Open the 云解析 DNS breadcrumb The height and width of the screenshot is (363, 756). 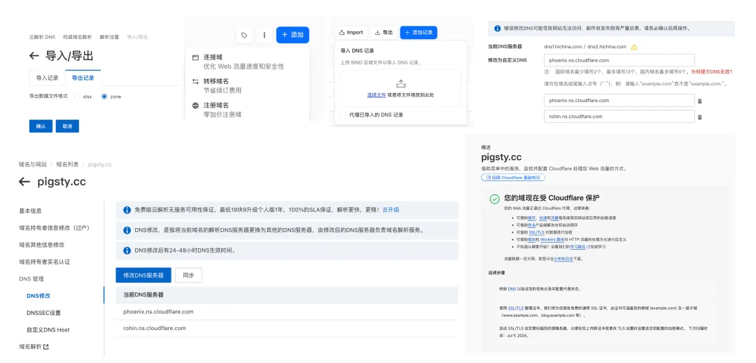(43, 37)
